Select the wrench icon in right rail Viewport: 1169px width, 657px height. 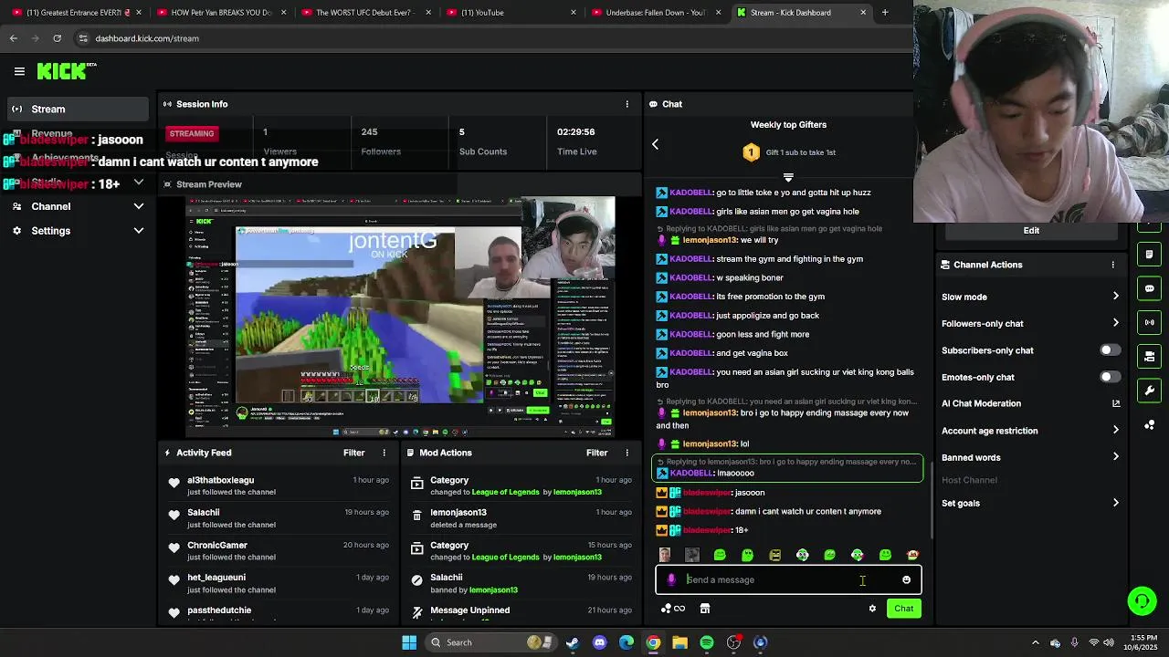point(1150,391)
